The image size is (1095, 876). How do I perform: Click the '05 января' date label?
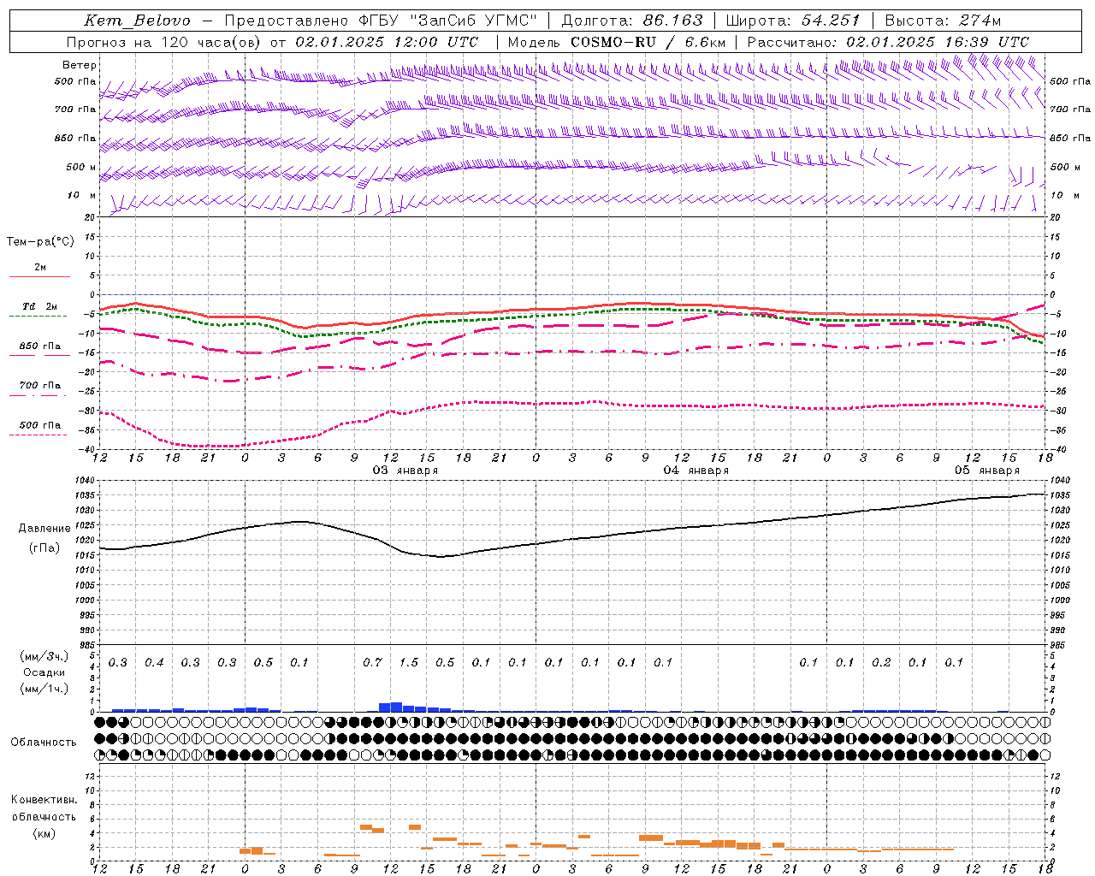tap(987, 471)
